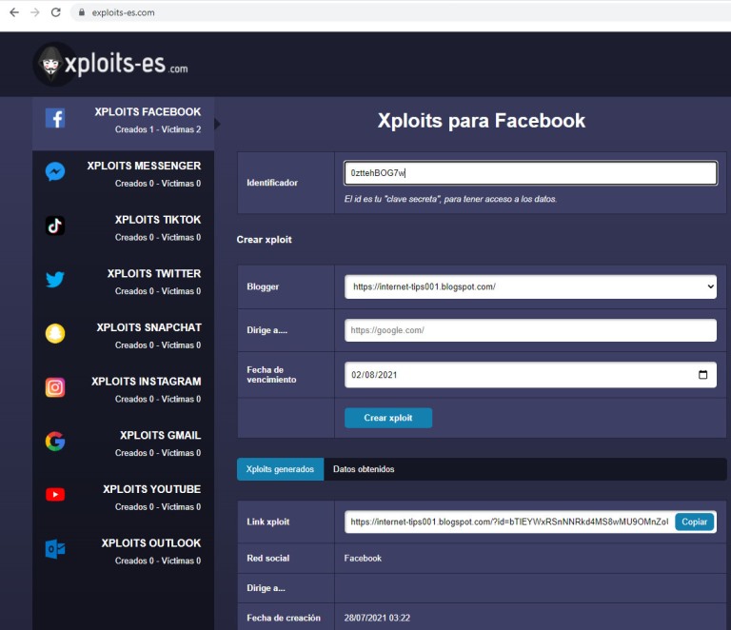Open XPLOITS FACEBOOK menu entry

(123, 124)
